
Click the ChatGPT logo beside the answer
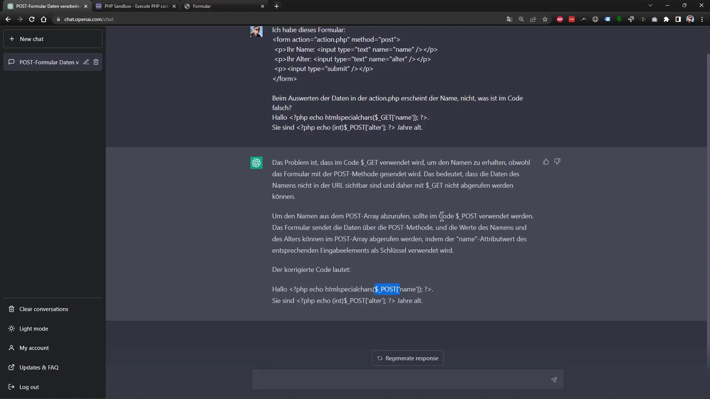click(256, 163)
